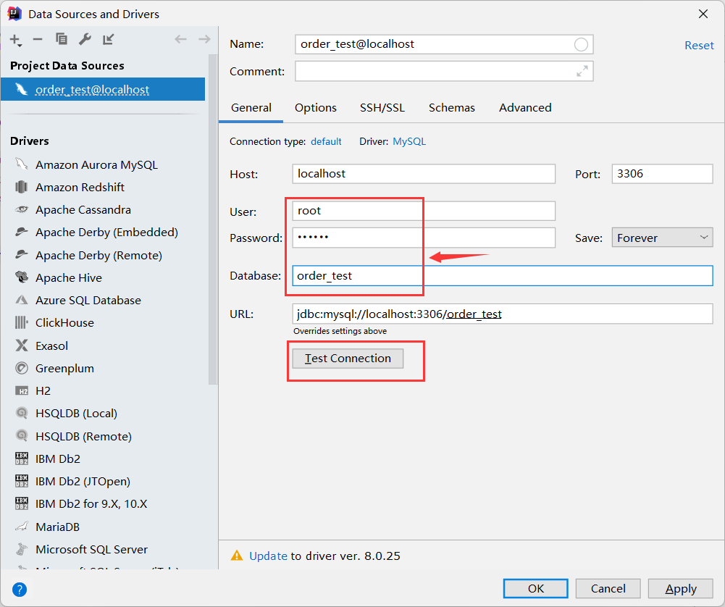Click the Apache Derby (Remote) hat icon
725x607 pixels.
point(21,255)
